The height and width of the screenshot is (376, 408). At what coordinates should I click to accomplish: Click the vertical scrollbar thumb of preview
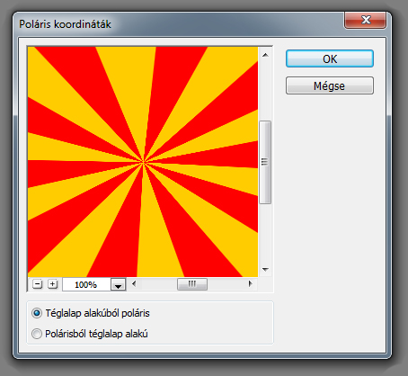265,162
